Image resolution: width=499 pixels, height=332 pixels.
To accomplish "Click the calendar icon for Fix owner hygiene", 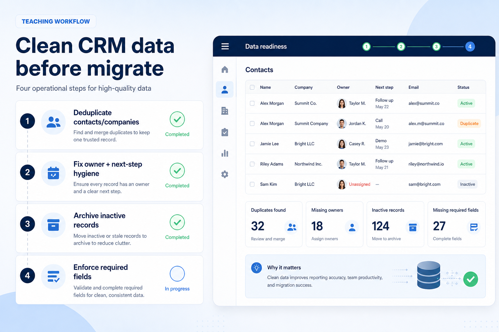I will pos(53,173).
